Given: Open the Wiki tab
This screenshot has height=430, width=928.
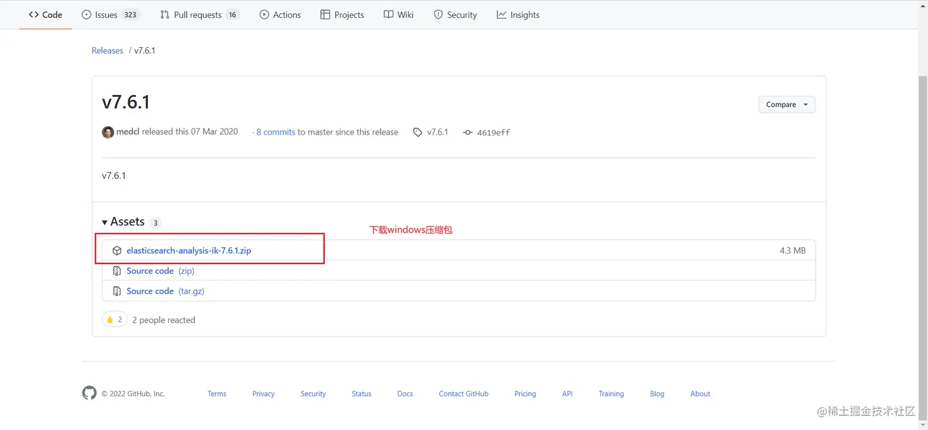Looking at the screenshot, I should click(398, 15).
